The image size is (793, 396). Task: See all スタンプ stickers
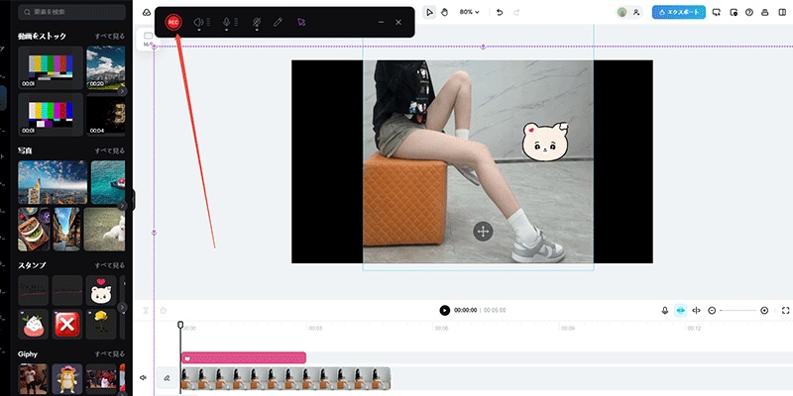point(110,265)
